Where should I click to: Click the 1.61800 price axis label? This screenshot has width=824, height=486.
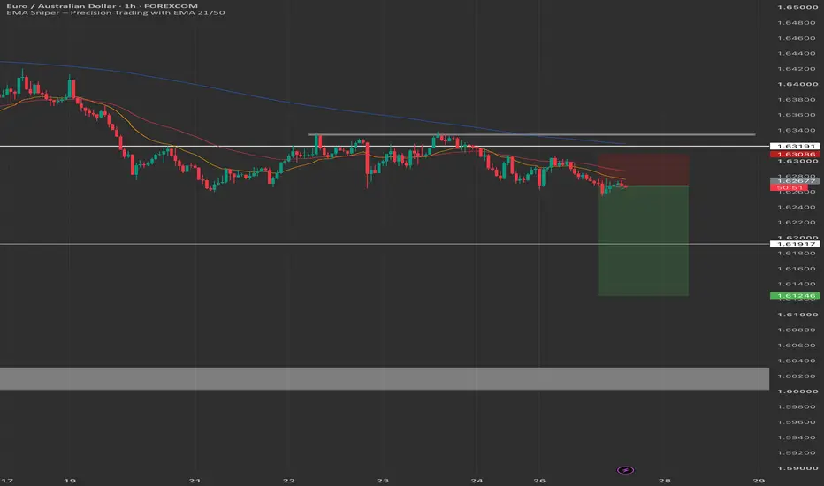pyautogui.click(x=797, y=254)
